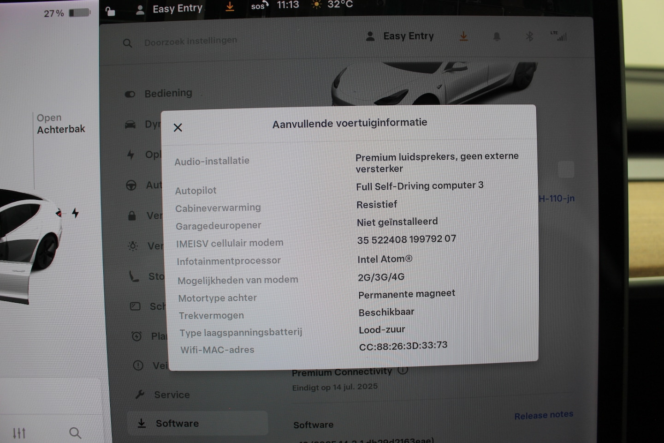Viewport: 664px width, 443px height.
Task: Open the Release notes link
Action: click(544, 415)
